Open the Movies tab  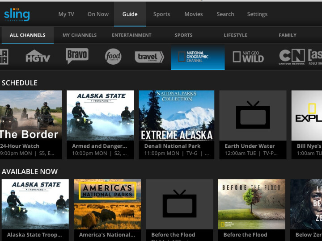[x=194, y=14]
